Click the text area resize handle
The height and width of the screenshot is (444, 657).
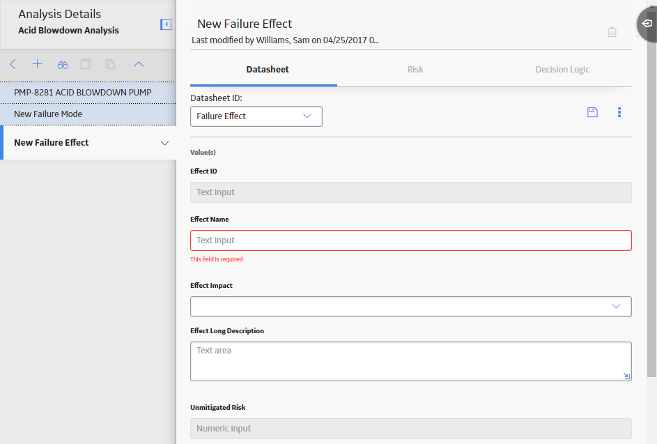(x=626, y=376)
